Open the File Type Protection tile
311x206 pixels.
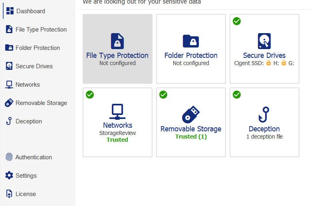click(x=117, y=49)
